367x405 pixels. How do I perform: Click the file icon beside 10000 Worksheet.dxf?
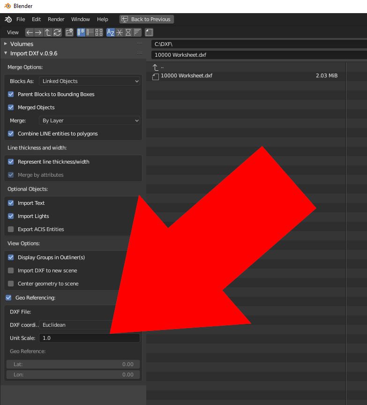coord(156,76)
